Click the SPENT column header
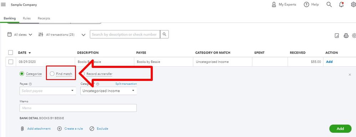Image resolution: width=356 pixels, height=137 pixels. tap(259, 53)
